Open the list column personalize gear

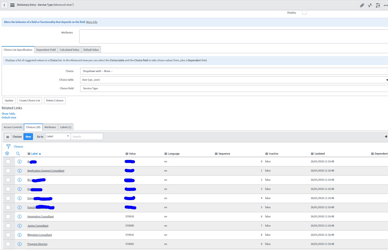[x=7, y=153]
